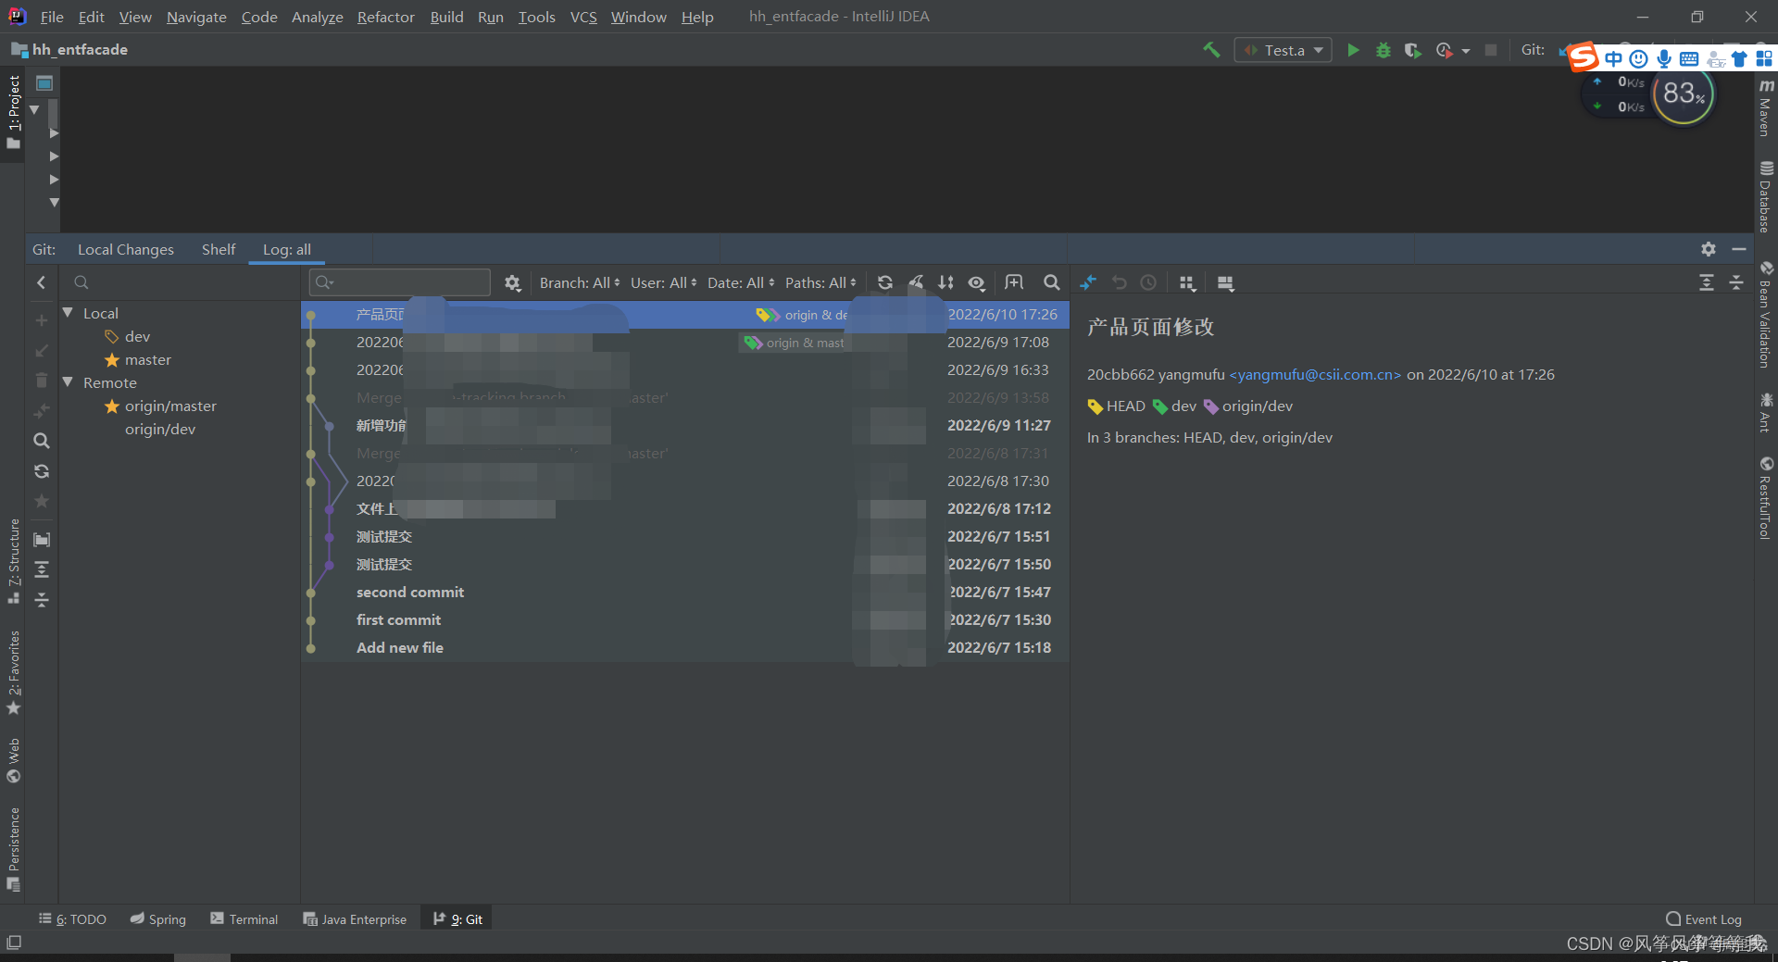This screenshot has height=962, width=1778.
Task: Select the origin/dev remote branch
Action: (x=160, y=429)
